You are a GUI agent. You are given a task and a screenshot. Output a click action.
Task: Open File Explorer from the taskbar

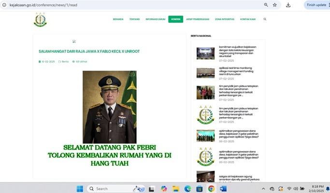(x=175, y=189)
